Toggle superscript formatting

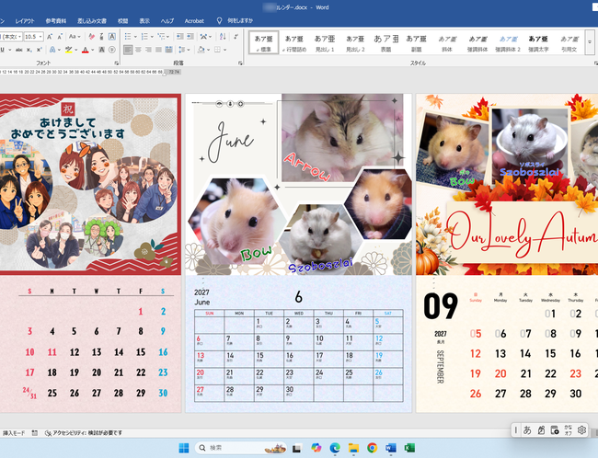39,50
